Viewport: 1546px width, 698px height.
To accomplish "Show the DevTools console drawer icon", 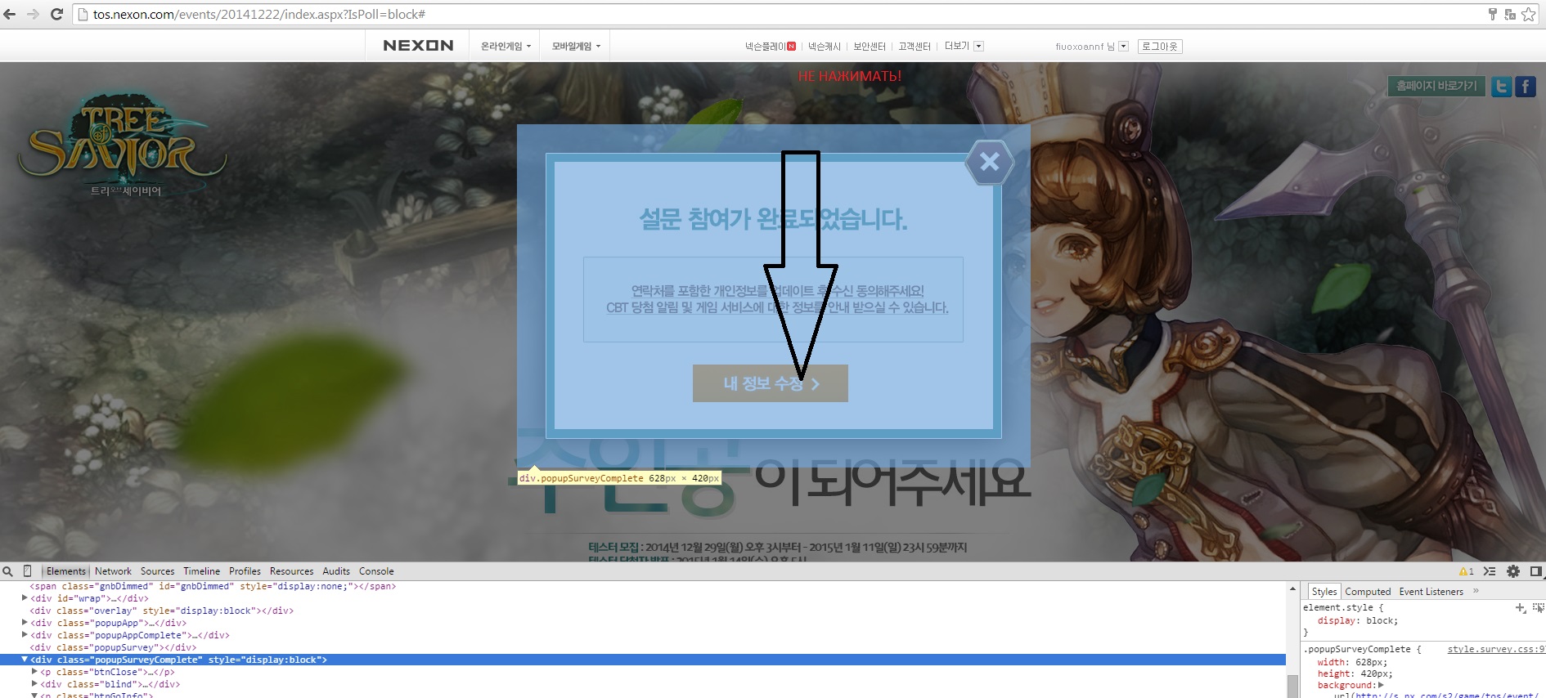I will (x=1490, y=571).
